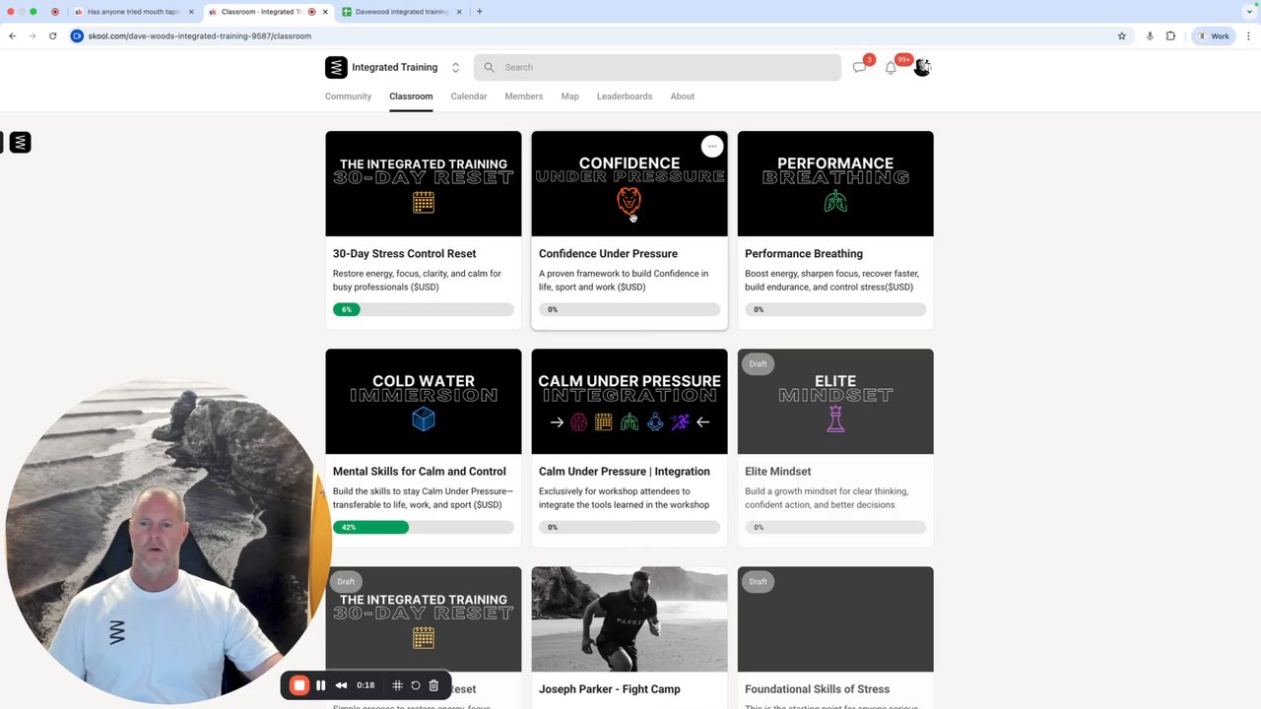Screen dimensions: 1261x709
Task: Click the Draft badge on Foundational Skills card
Action: (x=758, y=582)
